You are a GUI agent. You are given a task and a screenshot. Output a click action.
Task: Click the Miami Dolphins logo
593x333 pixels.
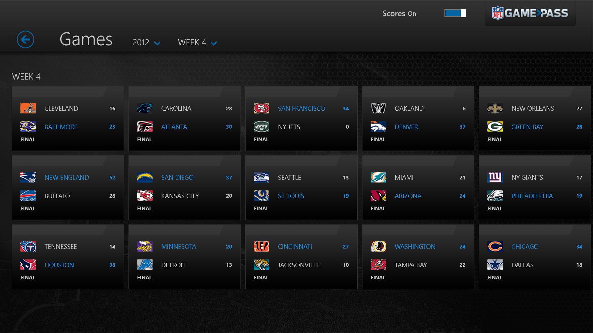click(x=378, y=177)
